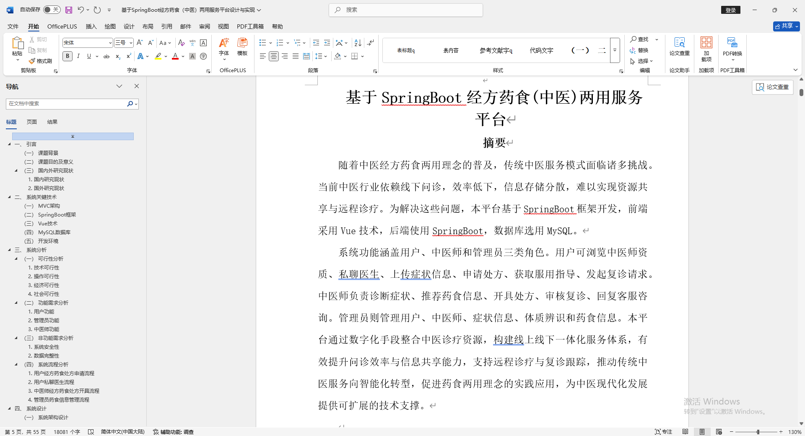Collapse the 一、引言 heading in navigation
805x436 pixels.
[x=10, y=144]
